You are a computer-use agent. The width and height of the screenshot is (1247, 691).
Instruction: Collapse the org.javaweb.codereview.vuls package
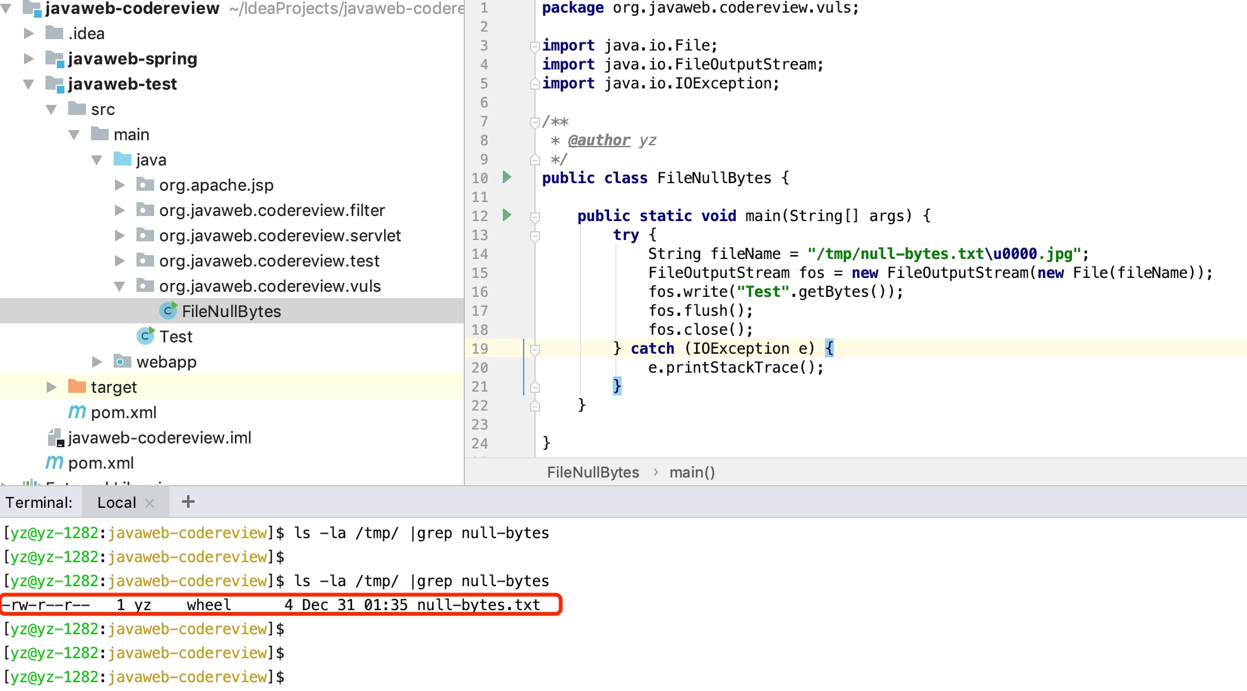point(119,286)
